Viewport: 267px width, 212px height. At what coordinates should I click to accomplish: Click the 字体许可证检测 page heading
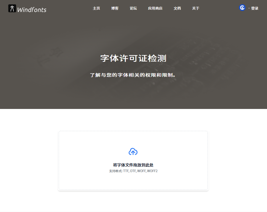pos(133,58)
